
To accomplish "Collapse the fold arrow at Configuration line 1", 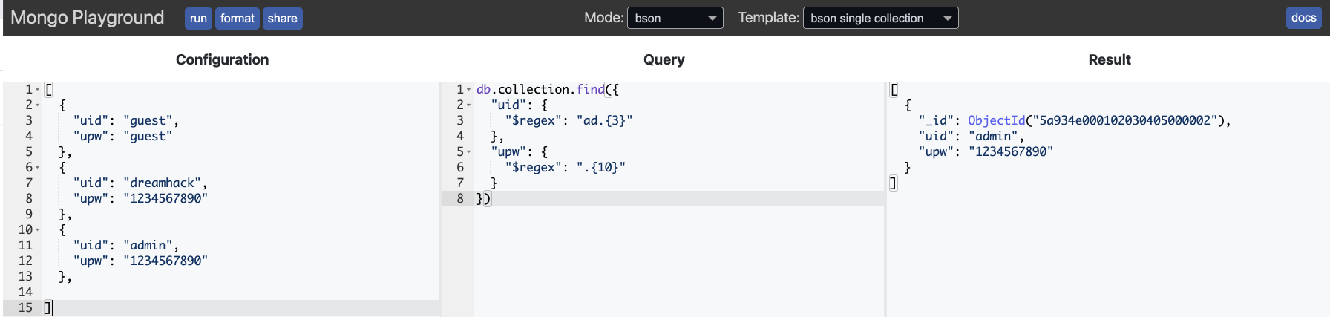I will click(38, 90).
